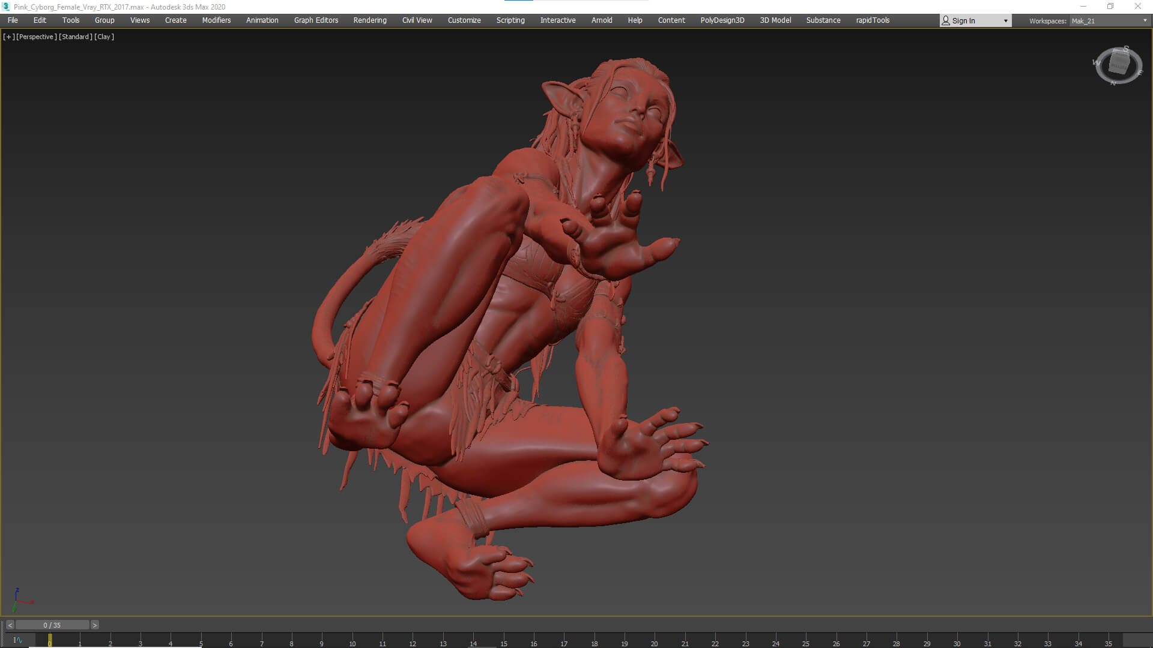Click the ViewCube cube face
This screenshot has width=1153, height=648.
1119,62
